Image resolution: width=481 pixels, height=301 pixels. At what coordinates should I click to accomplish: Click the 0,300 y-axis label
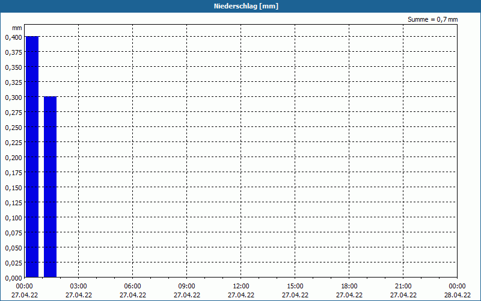click(x=13, y=98)
